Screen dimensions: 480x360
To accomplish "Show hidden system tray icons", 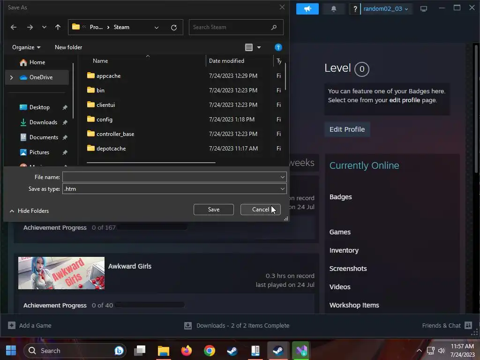I will (x=420, y=351).
